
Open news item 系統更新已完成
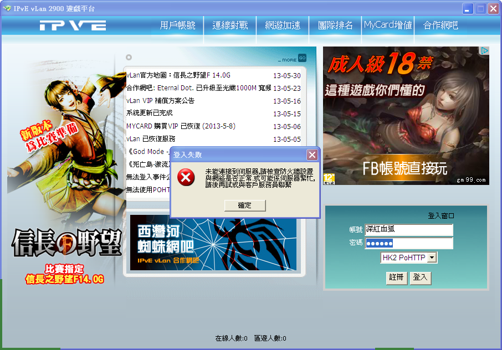(x=150, y=114)
